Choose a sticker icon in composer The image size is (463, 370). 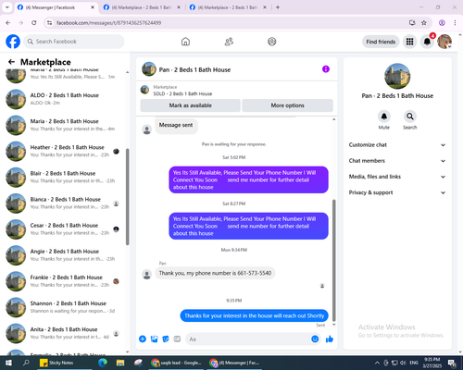click(x=166, y=339)
